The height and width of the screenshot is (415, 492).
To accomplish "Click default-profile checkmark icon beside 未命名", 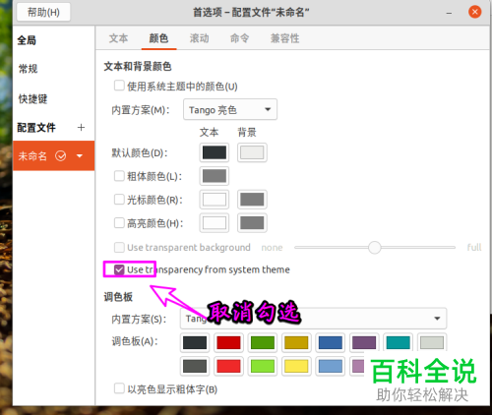I will (x=61, y=156).
